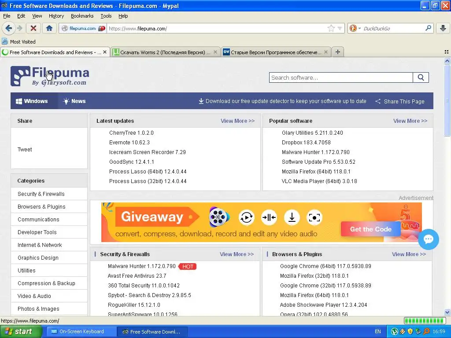View More in Popular software
The height and width of the screenshot is (338, 451).
click(x=410, y=121)
